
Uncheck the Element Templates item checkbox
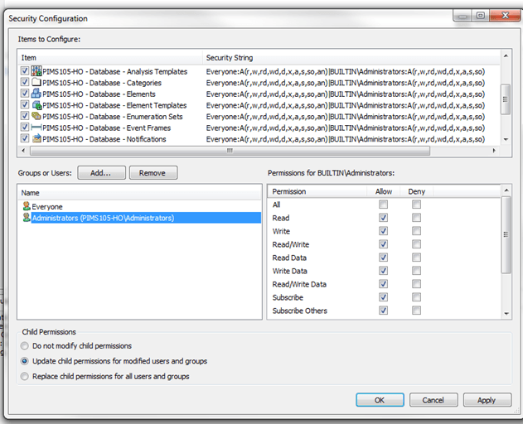(x=25, y=104)
